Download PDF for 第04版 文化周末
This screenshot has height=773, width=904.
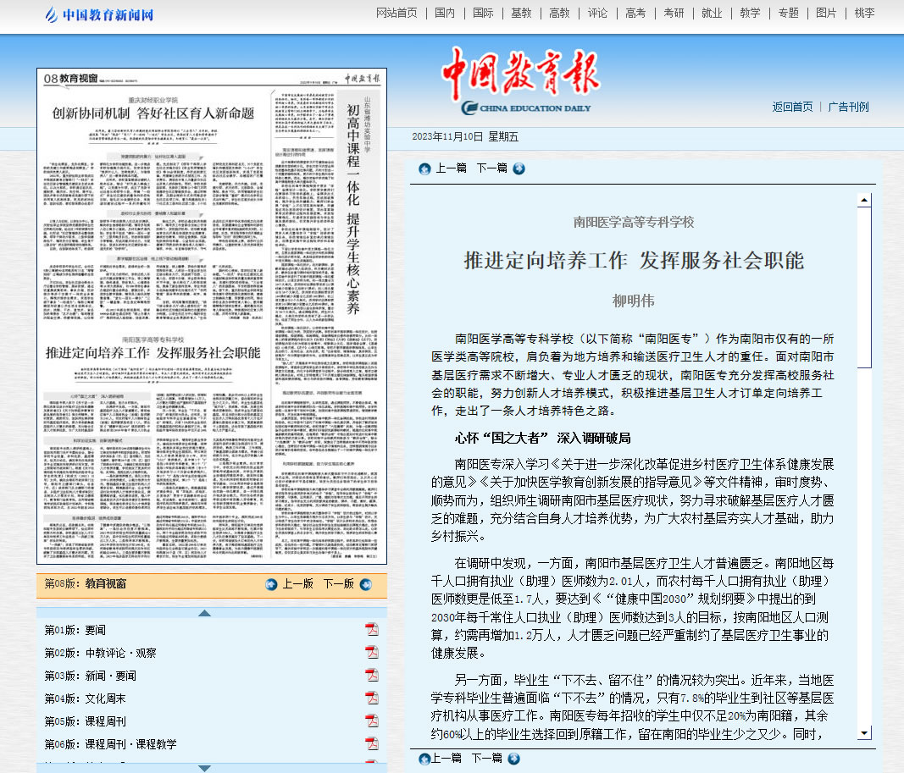point(372,698)
